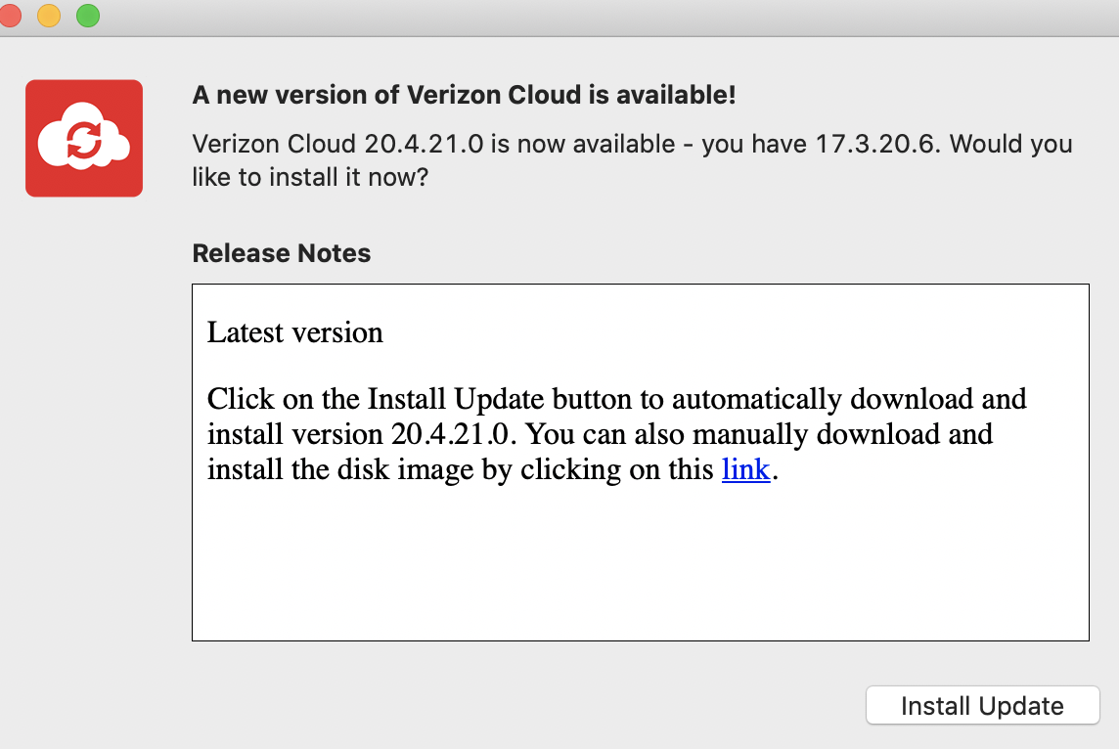Viewport: 1119px width, 749px height.
Task: Click the 'Latest version' text
Action: point(293,332)
